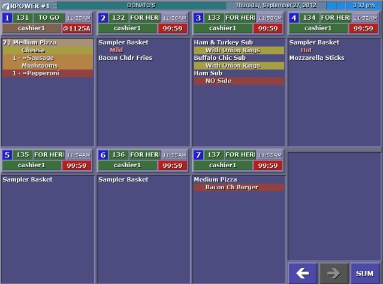Select order slot number 1
Viewport: 383px width, 284px height.
(x=7, y=18)
